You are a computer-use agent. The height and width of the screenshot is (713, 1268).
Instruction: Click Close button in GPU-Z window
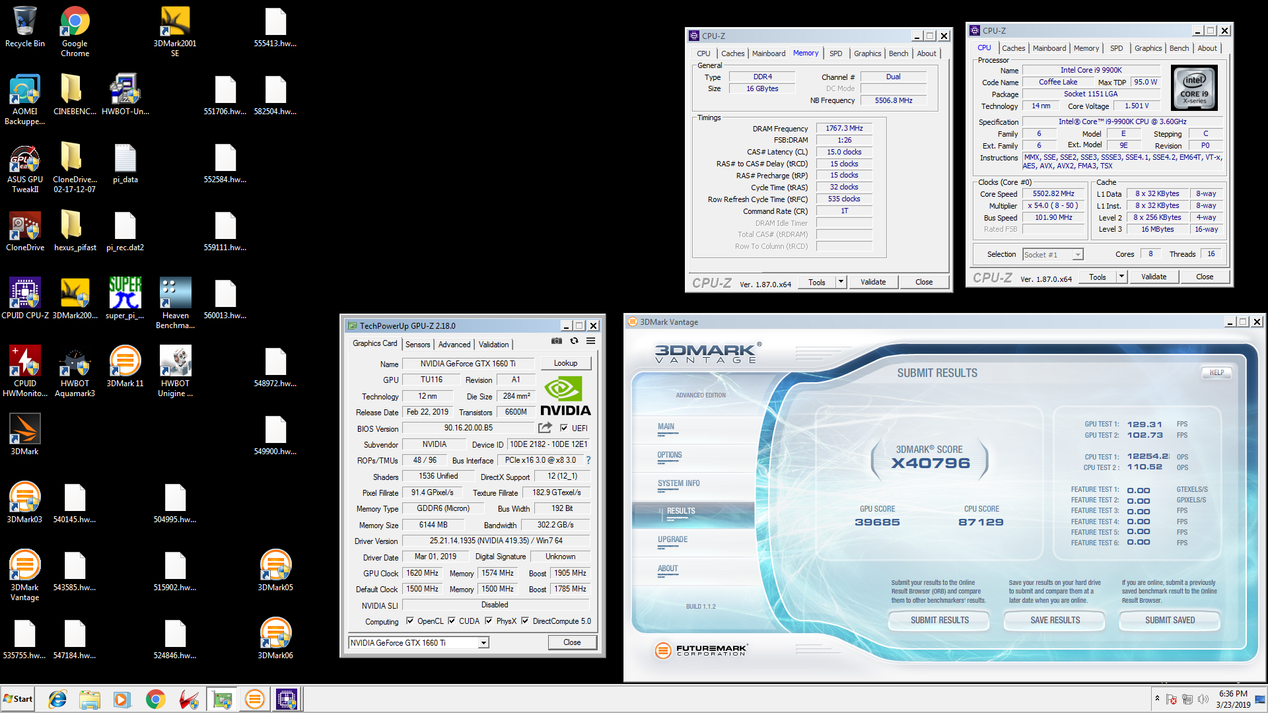pos(572,642)
